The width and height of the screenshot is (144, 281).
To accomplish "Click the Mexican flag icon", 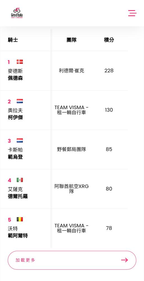I will pyautogui.click(x=20, y=180).
